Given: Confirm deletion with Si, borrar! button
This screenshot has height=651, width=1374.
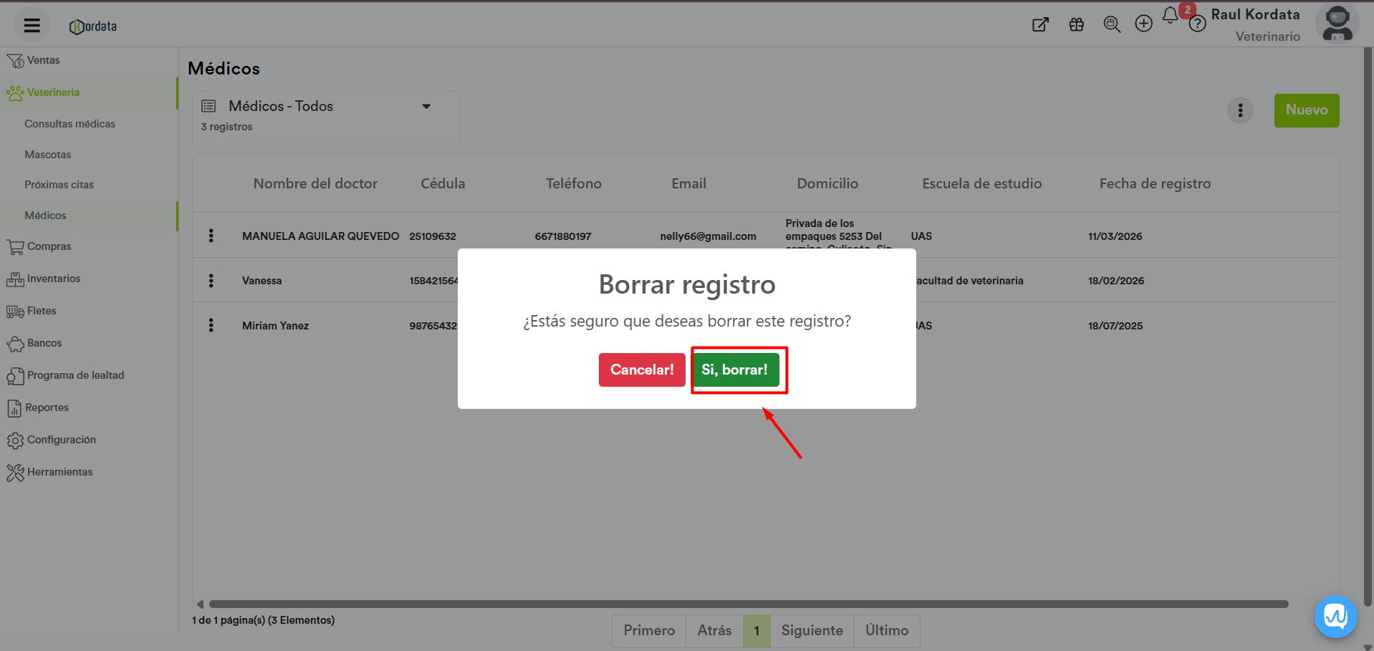Looking at the screenshot, I should click(734, 370).
